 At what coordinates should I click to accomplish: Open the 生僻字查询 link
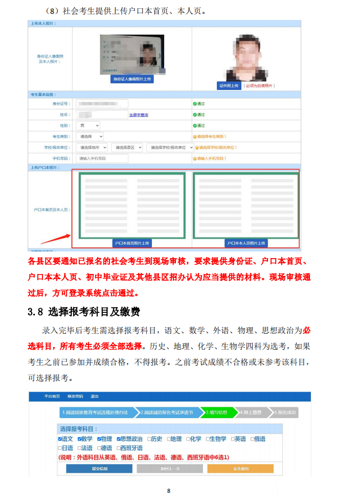[139, 114]
